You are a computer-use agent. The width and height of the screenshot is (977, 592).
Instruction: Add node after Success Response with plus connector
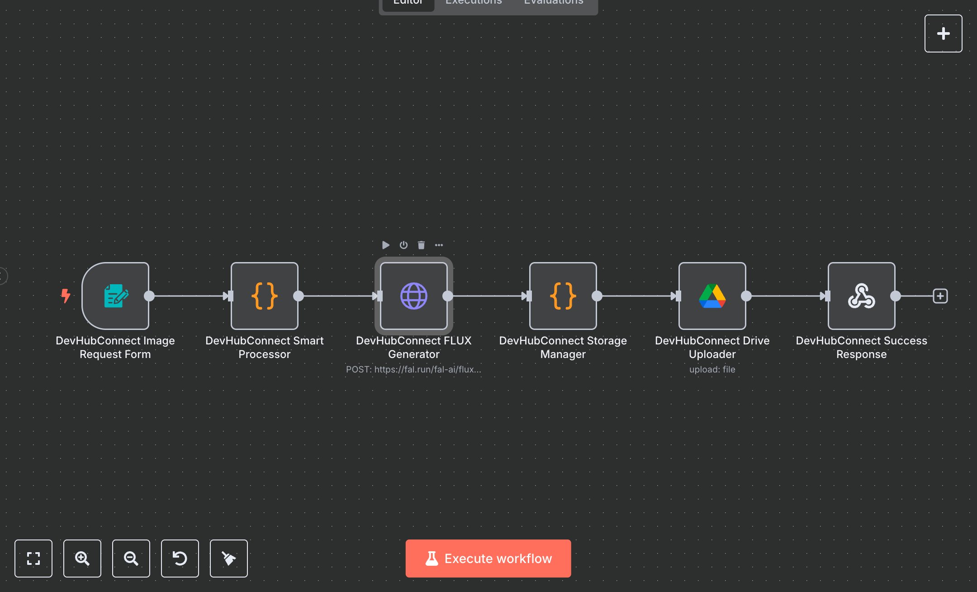pos(940,296)
